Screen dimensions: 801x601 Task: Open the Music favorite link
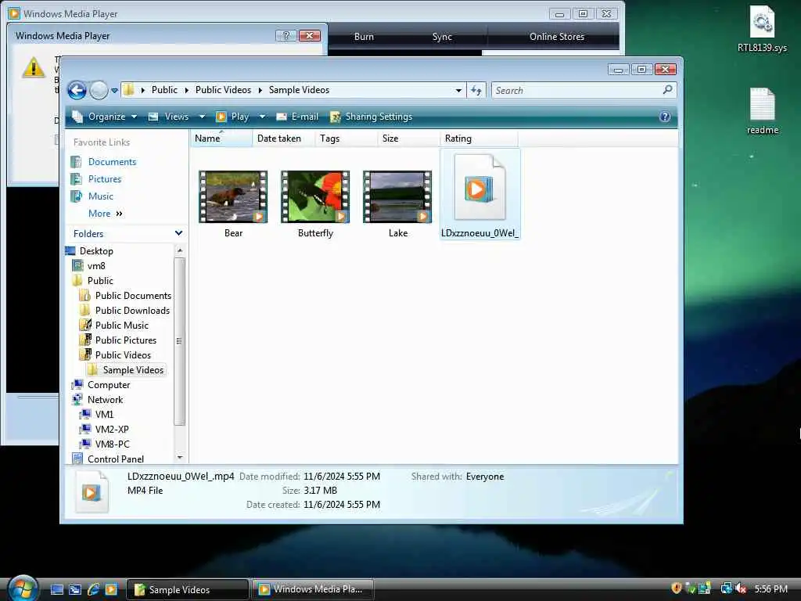[x=101, y=196]
